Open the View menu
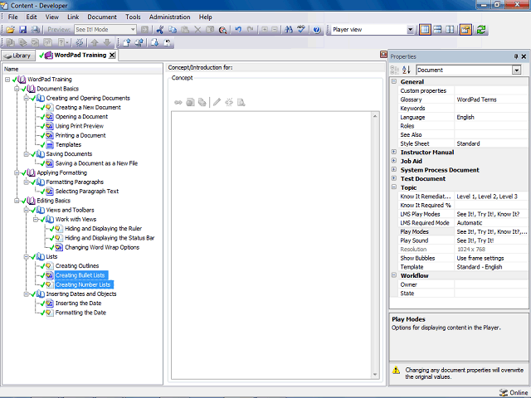The width and height of the screenshot is (531, 398). coord(51,17)
